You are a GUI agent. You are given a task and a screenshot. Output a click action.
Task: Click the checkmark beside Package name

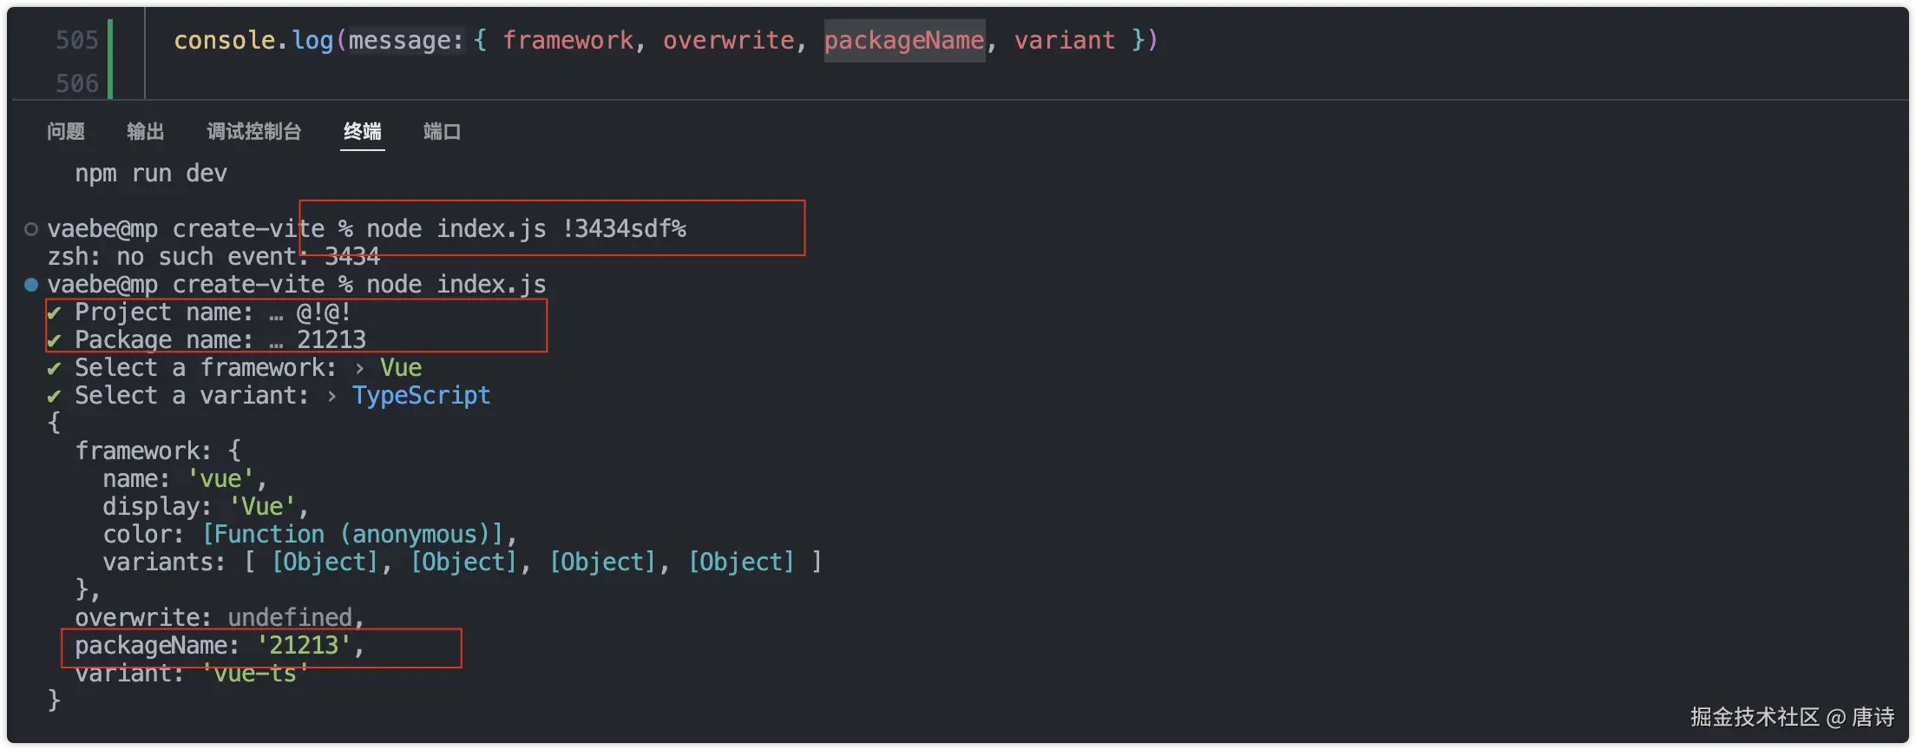point(54,340)
